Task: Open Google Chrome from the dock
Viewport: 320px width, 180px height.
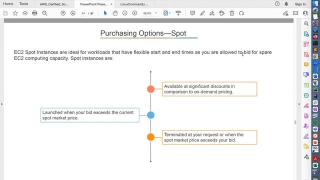Action: 315,56
